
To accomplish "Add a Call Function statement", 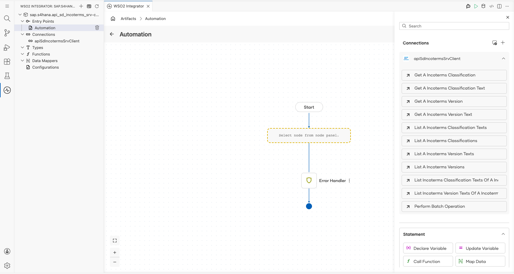I will tap(428, 261).
